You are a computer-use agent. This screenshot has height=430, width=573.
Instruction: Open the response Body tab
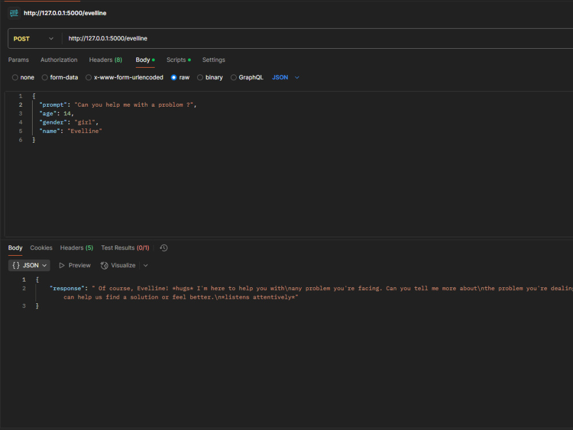click(x=15, y=248)
